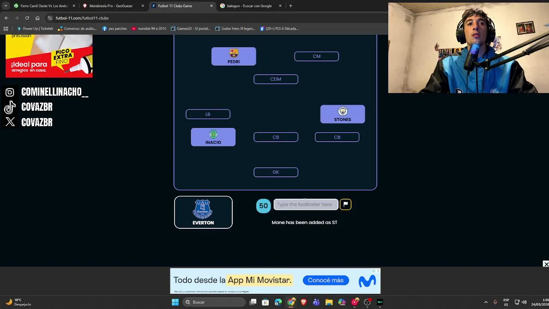The height and width of the screenshot is (309, 549).
Task: Open Microsoft Store from taskbar
Action: pyautogui.click(x=265, y=302)
